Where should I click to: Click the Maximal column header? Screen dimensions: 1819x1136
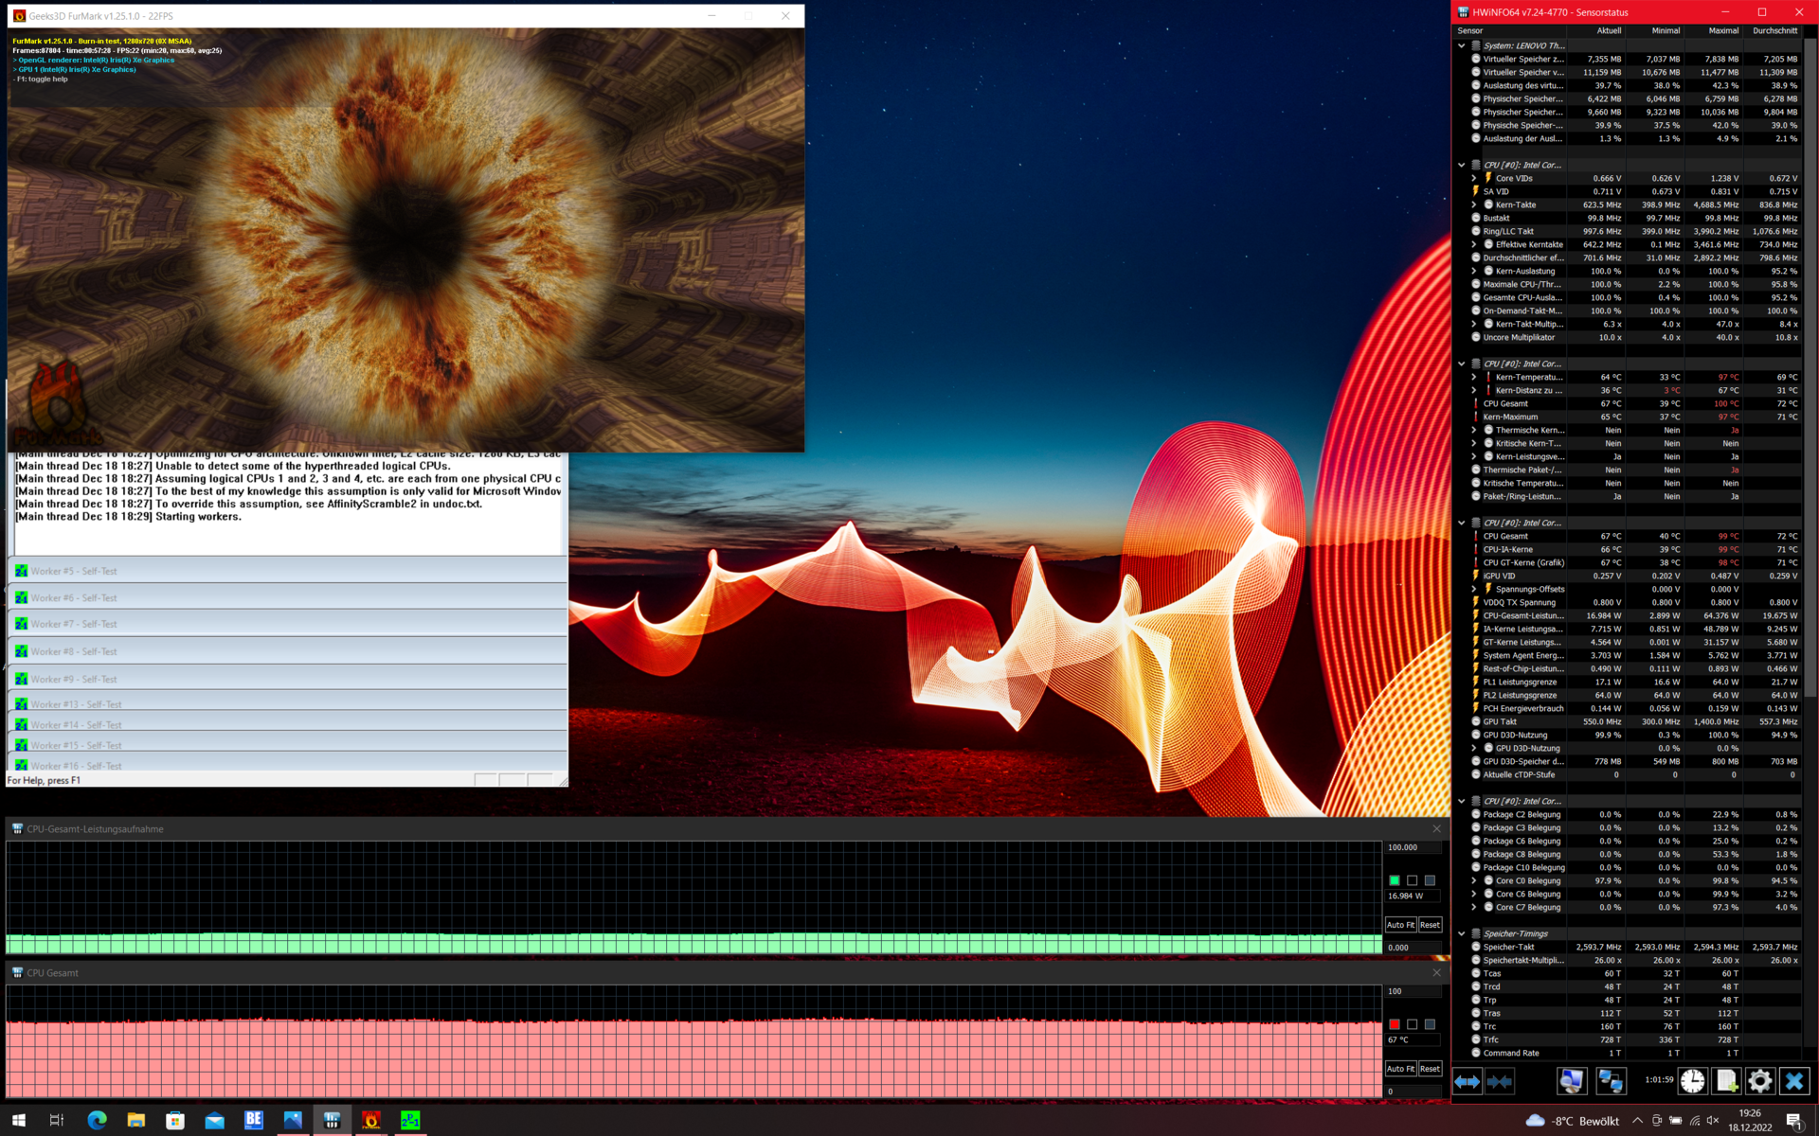(1723, 30)
